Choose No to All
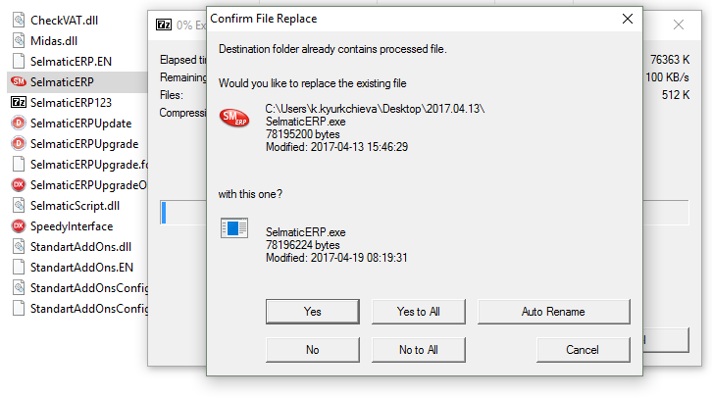 tap(418, 349)
